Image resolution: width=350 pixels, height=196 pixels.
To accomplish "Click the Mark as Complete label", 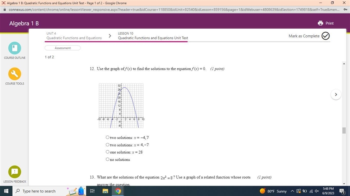I will tap(304, 36).
